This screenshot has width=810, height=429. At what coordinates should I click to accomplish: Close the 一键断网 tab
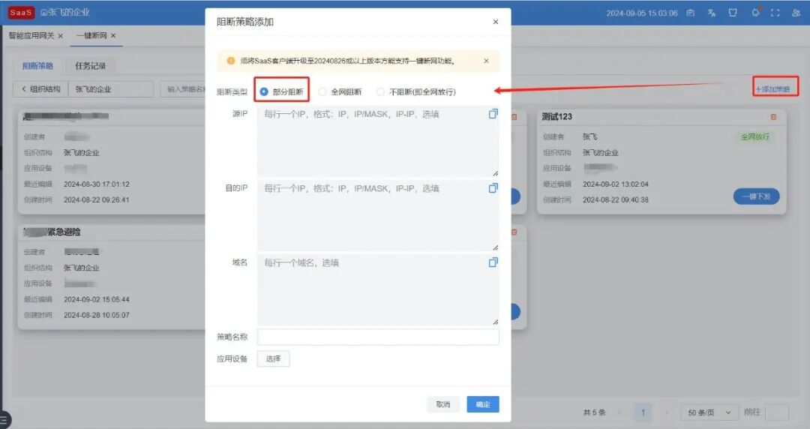113,36
